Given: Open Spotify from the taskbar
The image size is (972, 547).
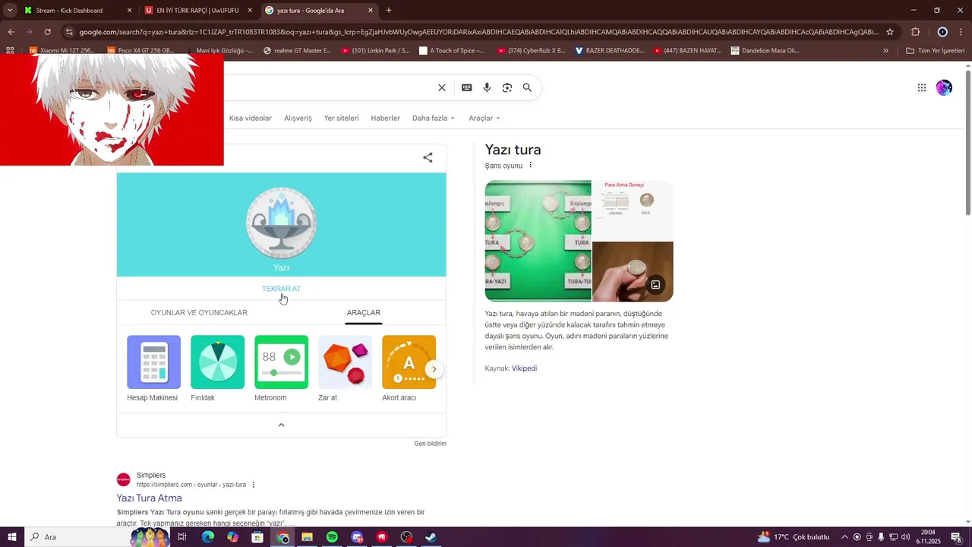Looking at the screenshot, I should tap(332, 537).
